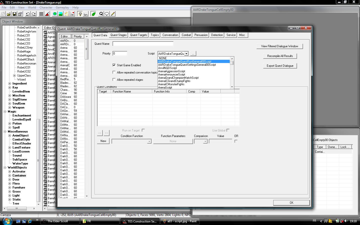Click the battery power tray icon
The height and width of the screenshot is (225, 360).
pyautogui.click(x=337, y=221)
